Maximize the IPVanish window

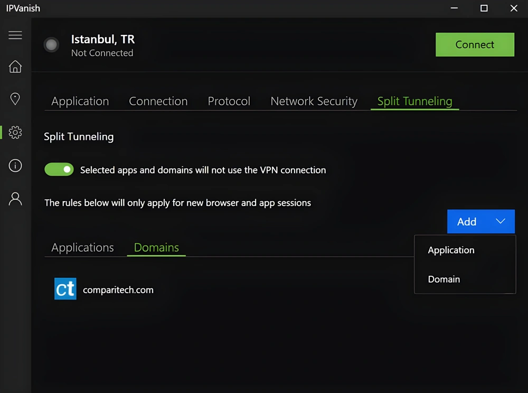click(484, 8)
